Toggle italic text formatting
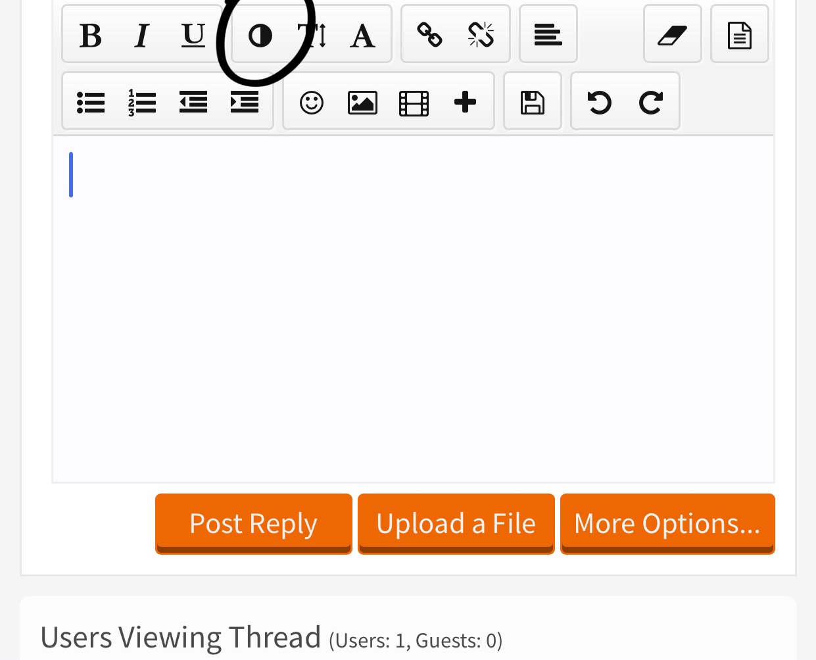 point(141,36)
